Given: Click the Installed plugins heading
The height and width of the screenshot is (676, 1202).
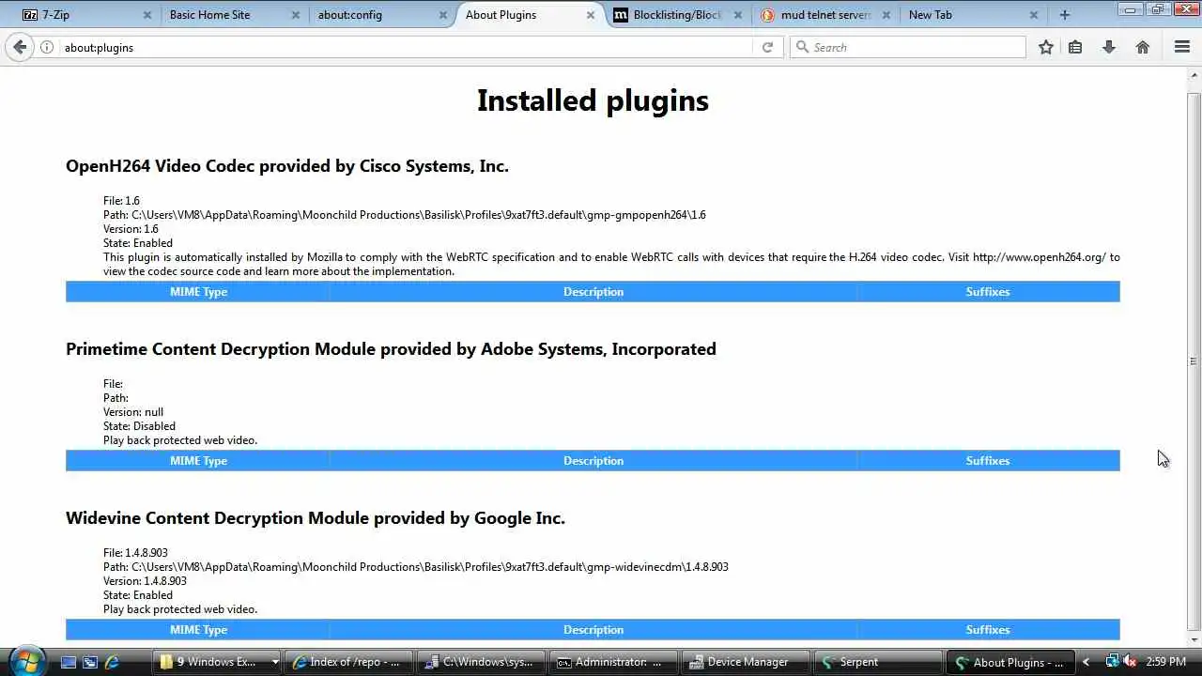Looking at the screenshot, I should tap(593, 100).
